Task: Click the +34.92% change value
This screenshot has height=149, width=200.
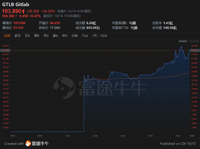Action: tap(48, 11)
